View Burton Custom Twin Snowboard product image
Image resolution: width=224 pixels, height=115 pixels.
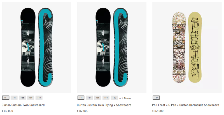point(37,47)
